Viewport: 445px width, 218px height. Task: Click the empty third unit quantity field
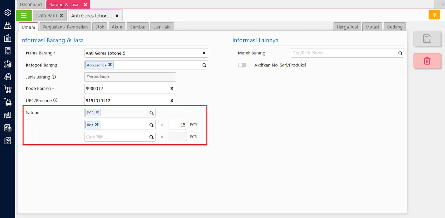178,137
